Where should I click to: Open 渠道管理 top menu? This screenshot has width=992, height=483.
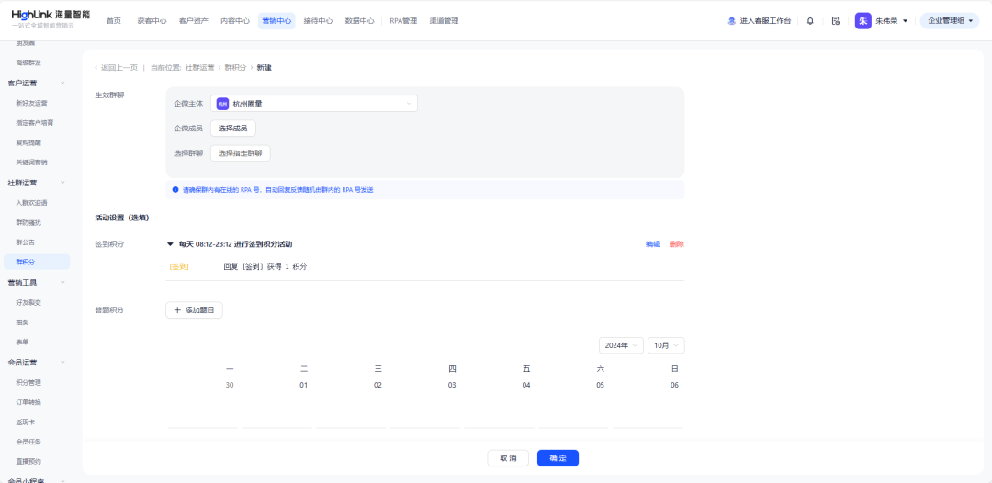(x=444, y=21)
